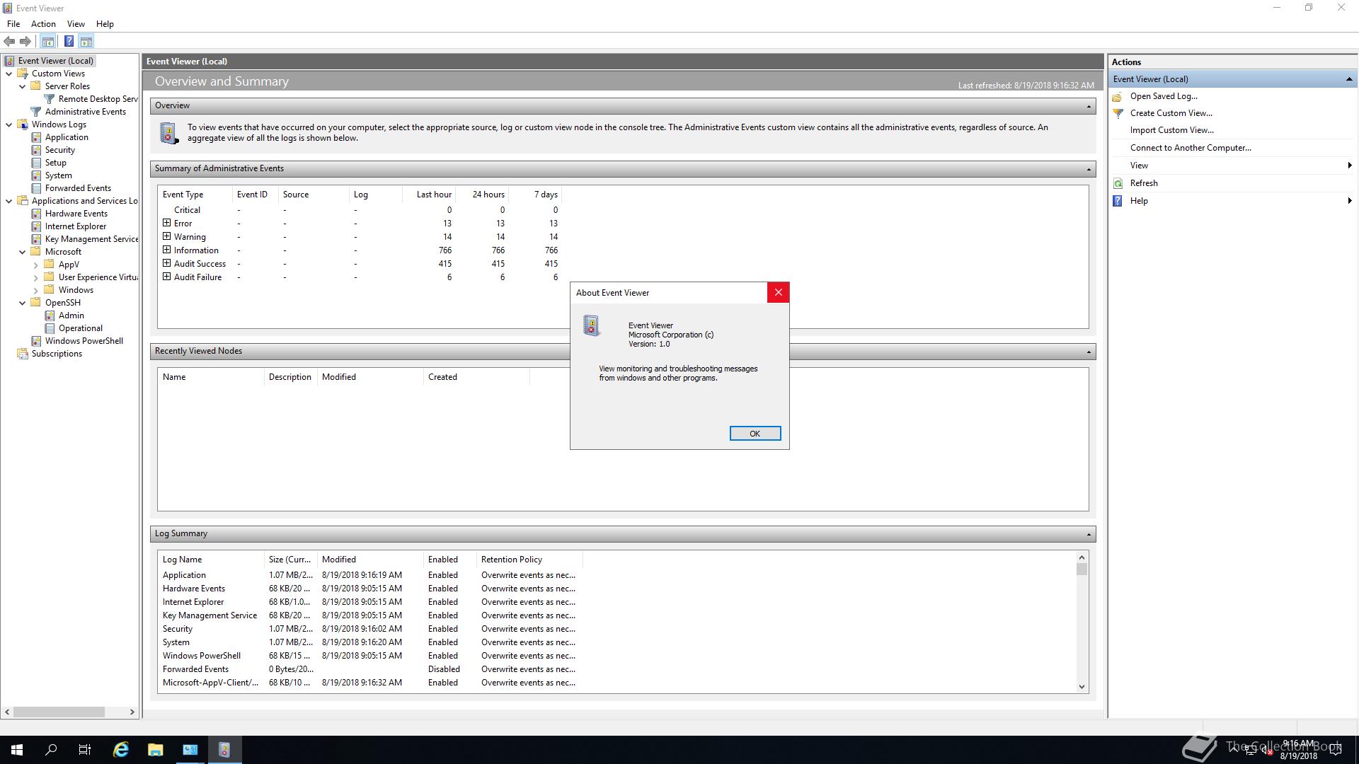Expand the Windows folder under Microsoft

(x=36, y=290)
